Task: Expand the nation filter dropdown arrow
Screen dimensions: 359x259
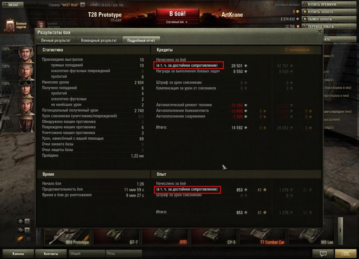Action: coord(27,221)
